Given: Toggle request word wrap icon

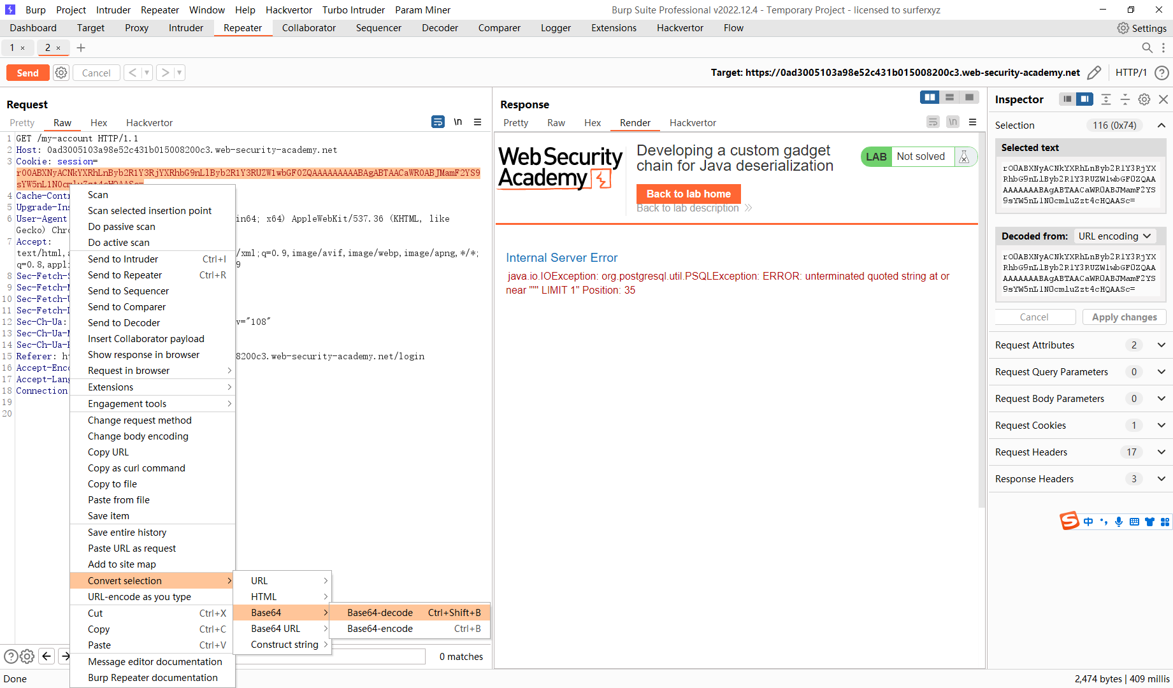Looking at the screenshot, I should (x=438, y=122).
